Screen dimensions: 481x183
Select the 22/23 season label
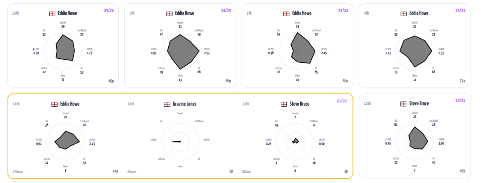point(460,11)
